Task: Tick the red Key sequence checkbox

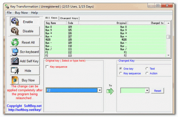Action: tap(47, 67)
